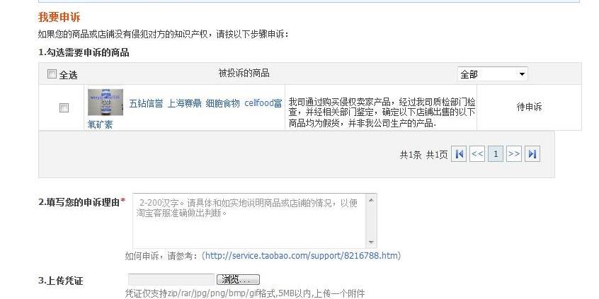Open the cellfood product thumbnail image

[x=105, y=102]
